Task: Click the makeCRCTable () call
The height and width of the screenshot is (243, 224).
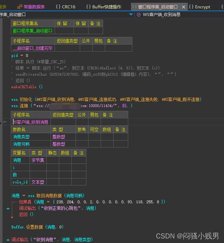Action: tap(27, 87)
